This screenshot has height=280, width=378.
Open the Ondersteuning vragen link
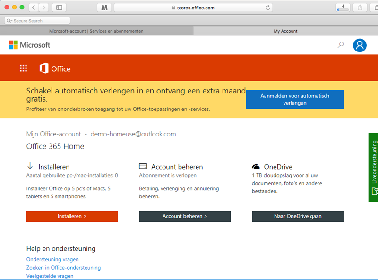[52, 259]
